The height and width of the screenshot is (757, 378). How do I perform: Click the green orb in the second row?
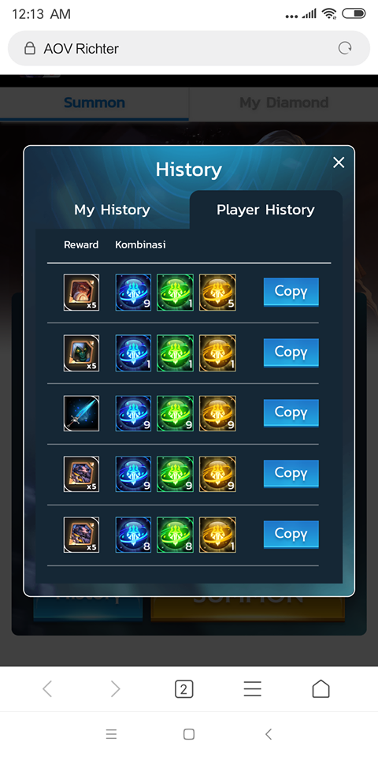point(175,353)
